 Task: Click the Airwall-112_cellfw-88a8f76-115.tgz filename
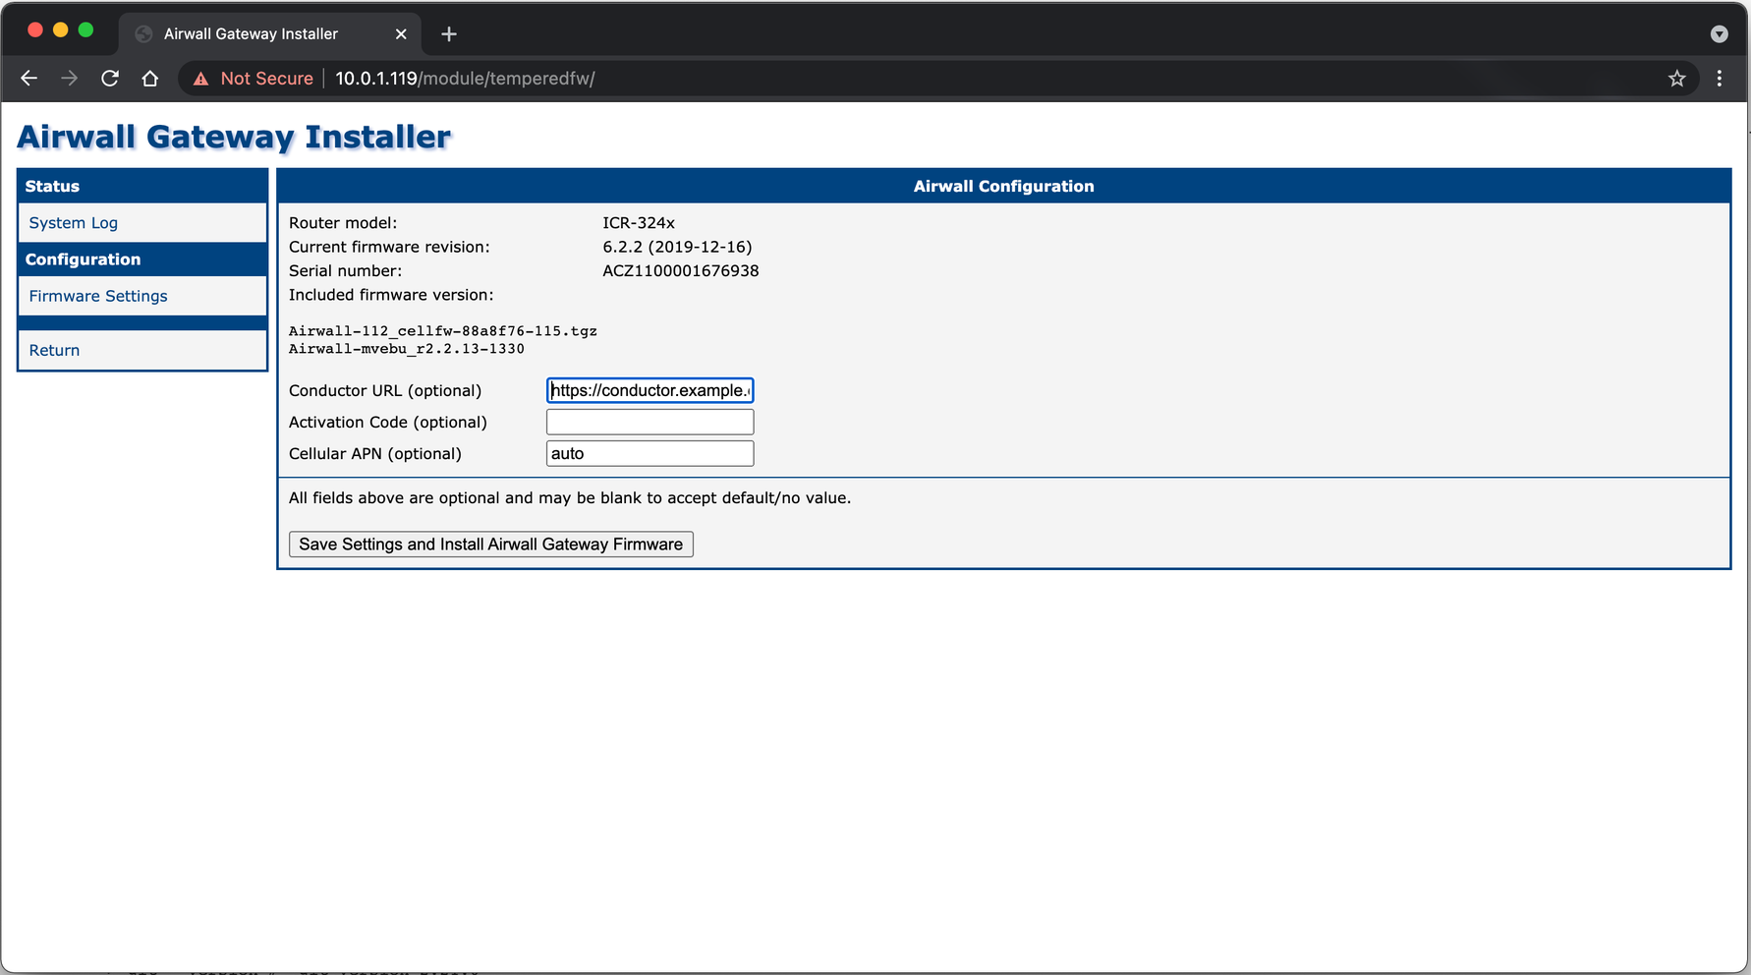442,331
